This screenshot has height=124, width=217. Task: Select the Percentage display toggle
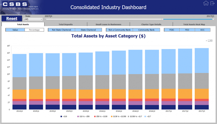[34, 30]
